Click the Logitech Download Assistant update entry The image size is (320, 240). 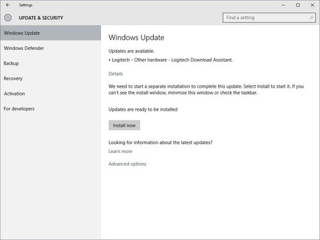coord(170,60)
